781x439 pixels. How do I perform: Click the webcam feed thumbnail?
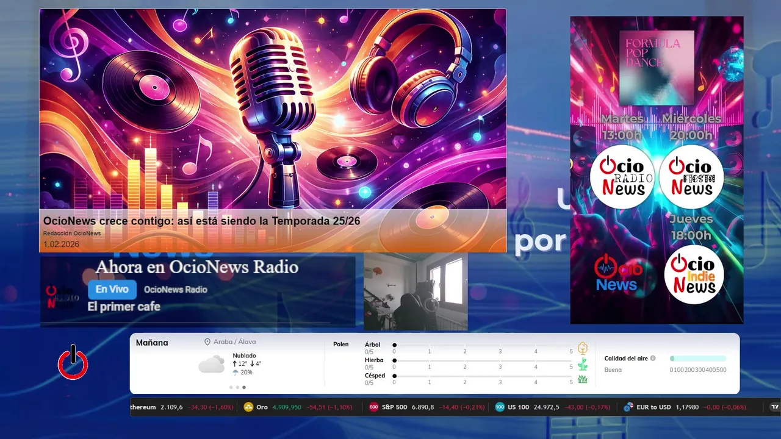(x=416, y=291)
